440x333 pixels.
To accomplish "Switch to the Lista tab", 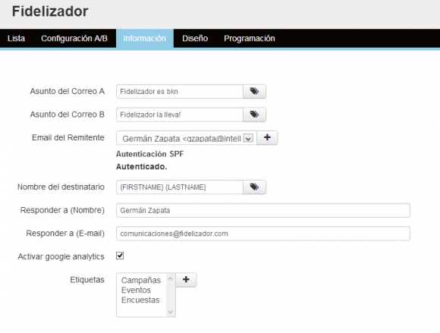I will [x=16, y=39].
